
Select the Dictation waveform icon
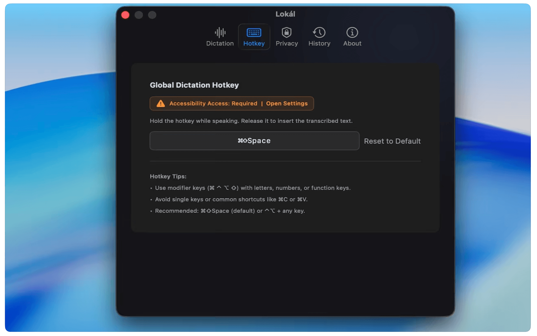pyautogui.click(x=220, y=32)
